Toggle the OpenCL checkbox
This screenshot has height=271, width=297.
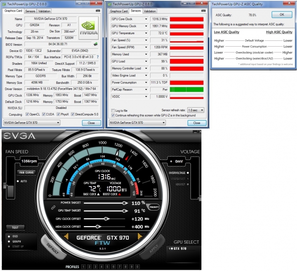(x=27, y=114)
